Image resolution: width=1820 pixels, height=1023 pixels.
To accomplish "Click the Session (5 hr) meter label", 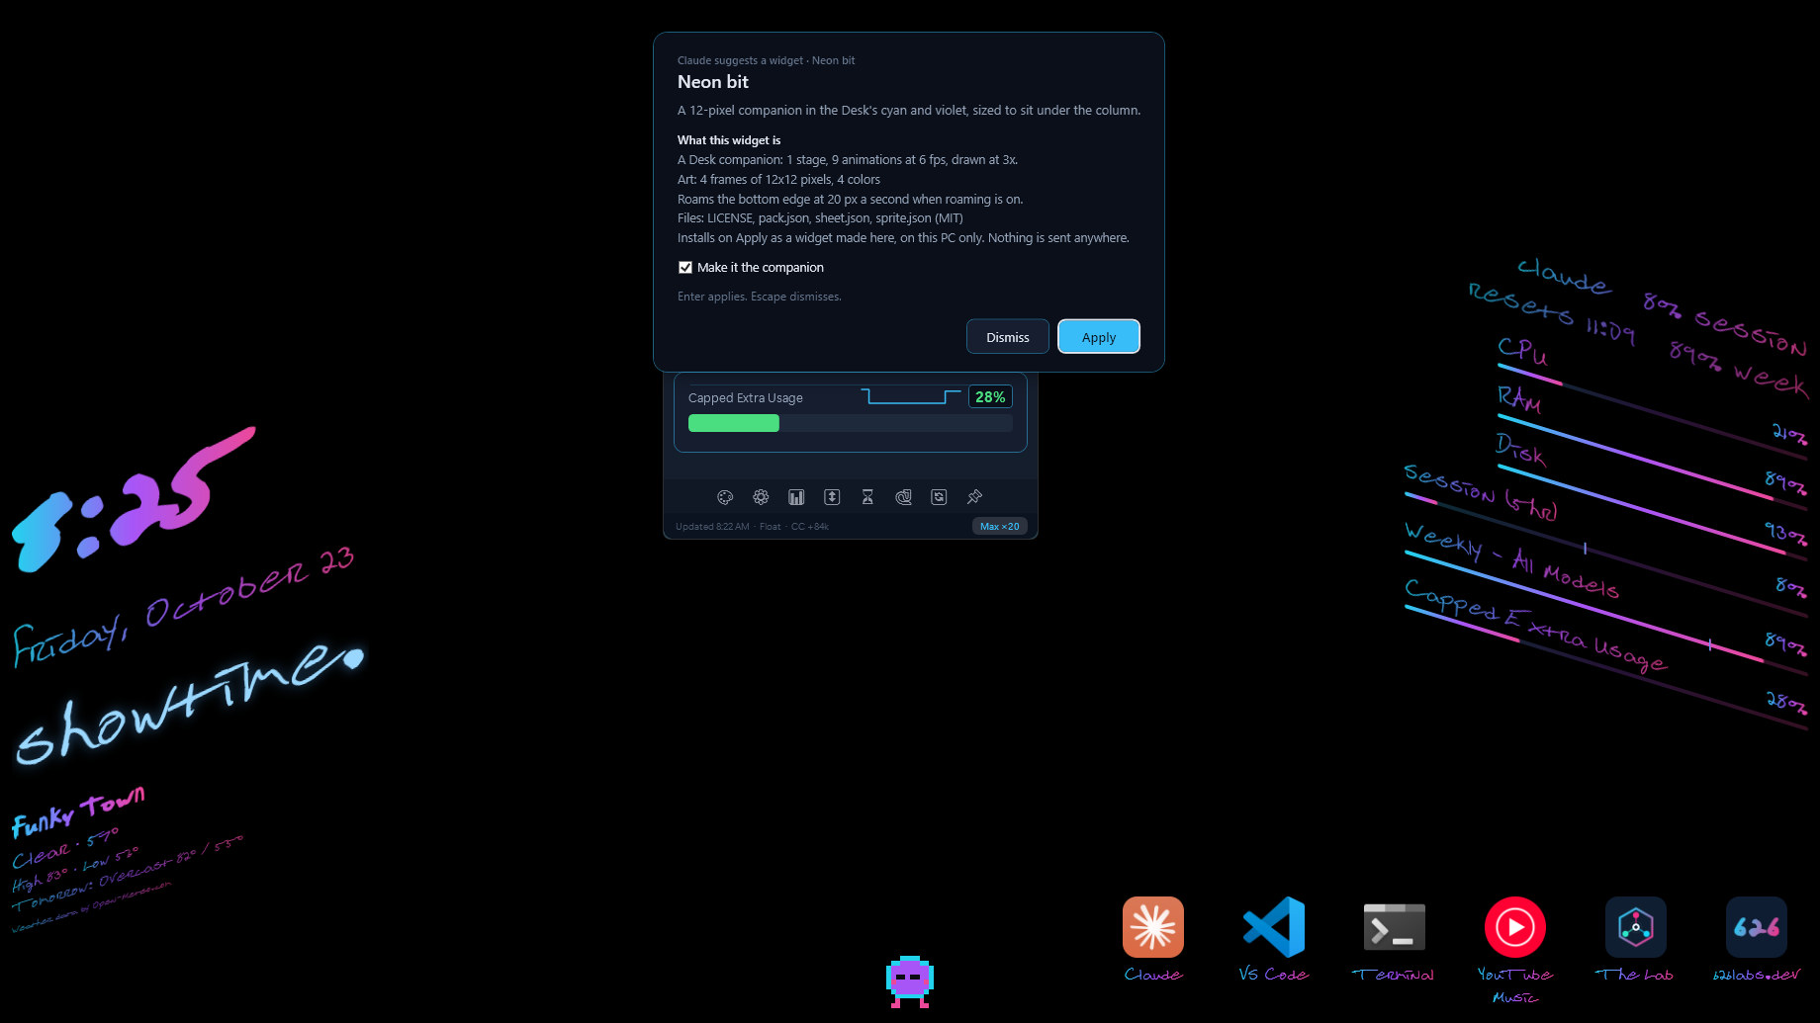I will [1481, 491].
